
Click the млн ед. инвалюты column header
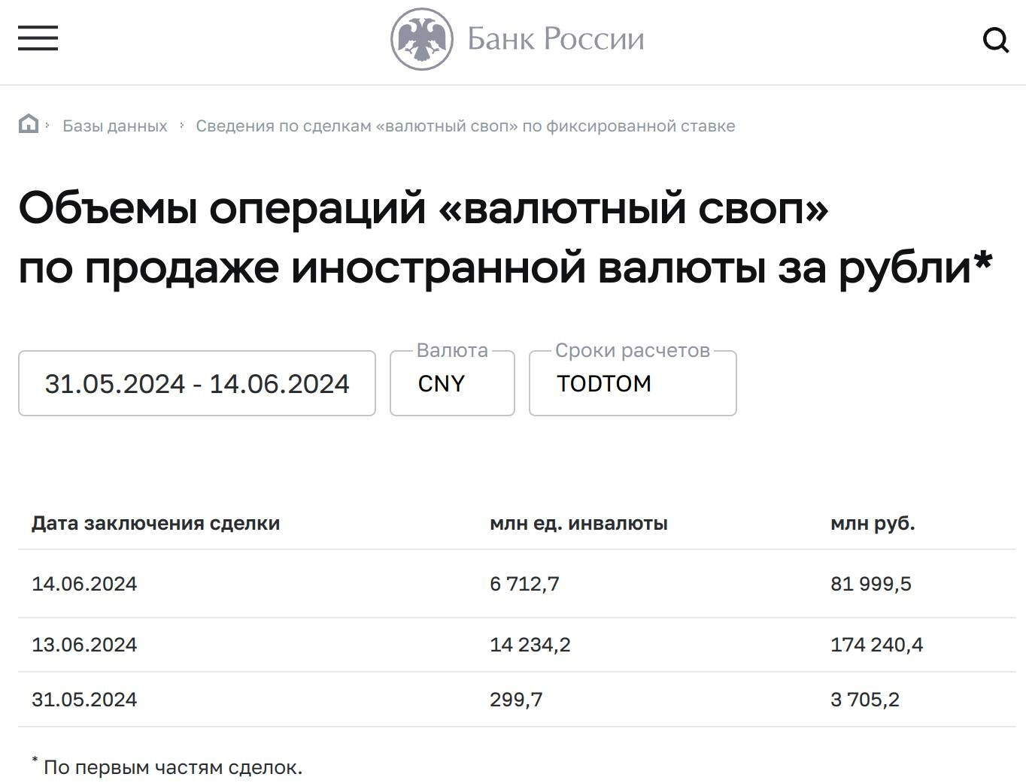click(578, 524)
